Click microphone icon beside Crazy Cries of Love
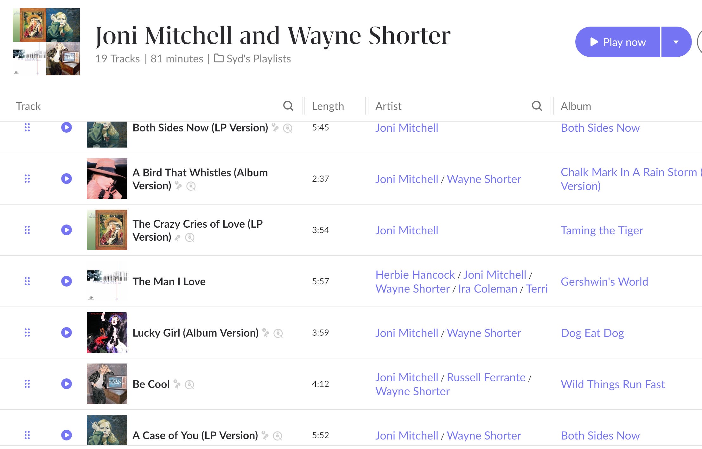Screen dimensions: 702x449 [x=178, y=237]
